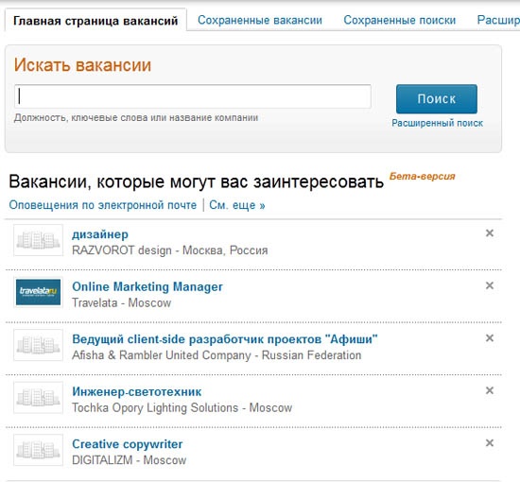
Task: Open the дизайнер job title link
Action: click(100, 234)
